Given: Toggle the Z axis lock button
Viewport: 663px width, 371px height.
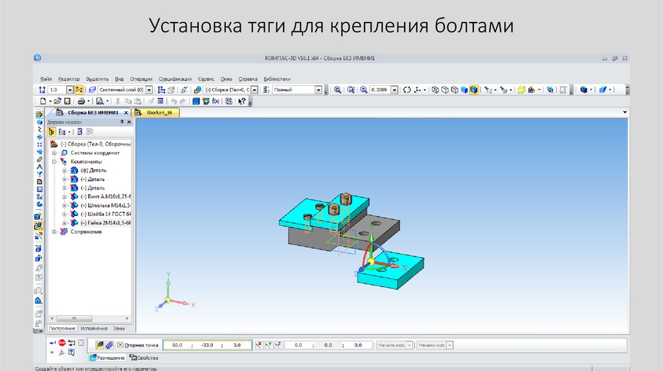Looking at the screenshot, I should tap(278, 345).
